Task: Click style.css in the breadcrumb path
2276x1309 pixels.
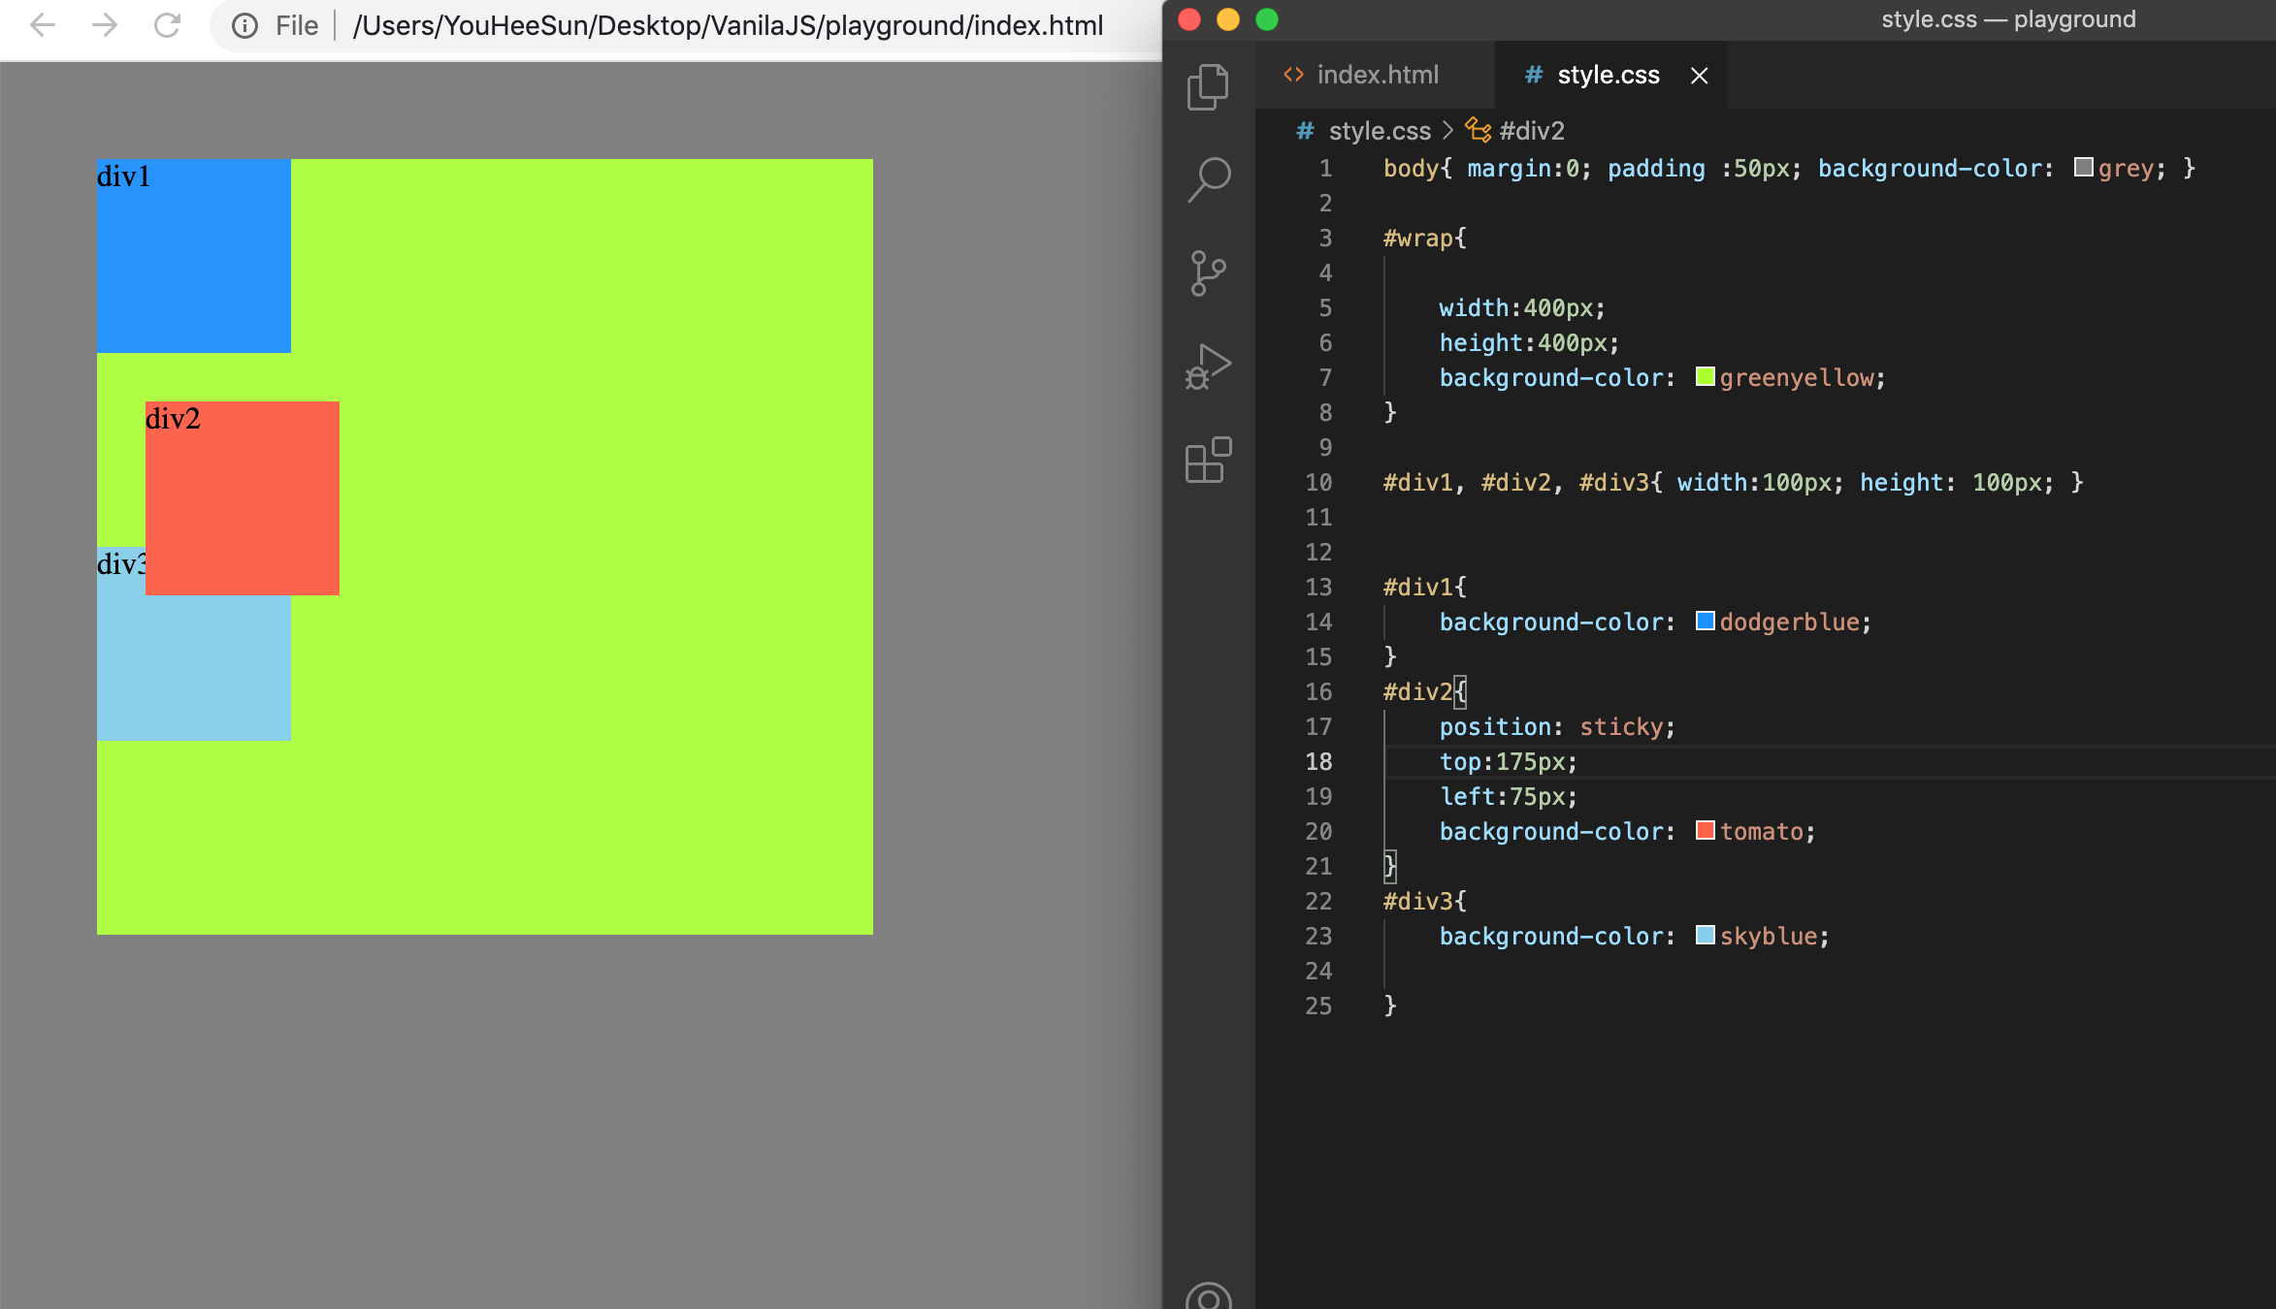Action: coord(1379,131)
